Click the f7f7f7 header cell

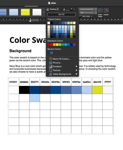coord(108,82)
